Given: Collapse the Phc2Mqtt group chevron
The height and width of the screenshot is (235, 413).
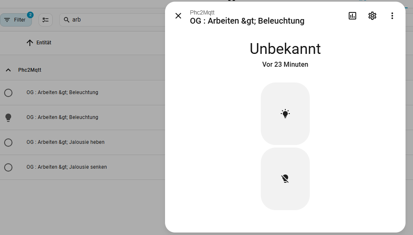Looking at the screenshot, I should (8, 70).
